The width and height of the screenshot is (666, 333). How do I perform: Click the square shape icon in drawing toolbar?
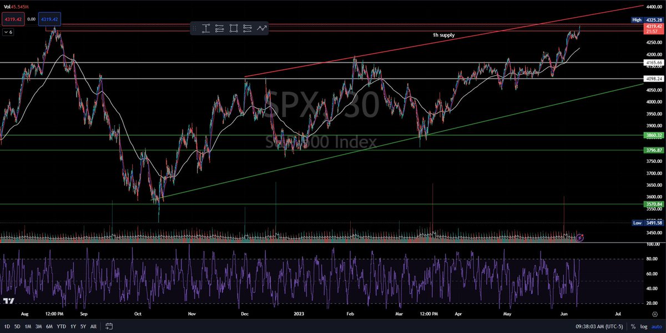point(234,28)
